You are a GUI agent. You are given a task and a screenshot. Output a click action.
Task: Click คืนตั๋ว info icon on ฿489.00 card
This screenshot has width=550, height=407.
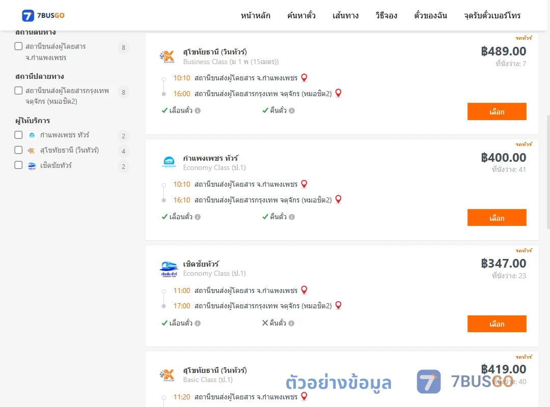(292, 111)
